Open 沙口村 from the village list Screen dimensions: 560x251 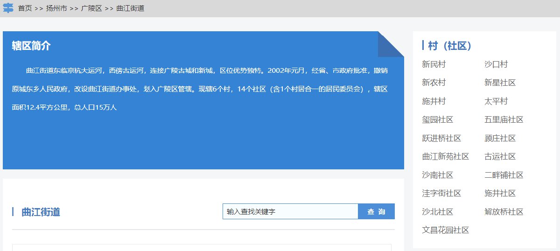[496, 64]
